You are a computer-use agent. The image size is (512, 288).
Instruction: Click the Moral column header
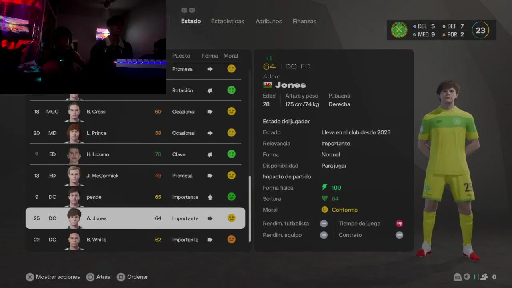[231, 56]
